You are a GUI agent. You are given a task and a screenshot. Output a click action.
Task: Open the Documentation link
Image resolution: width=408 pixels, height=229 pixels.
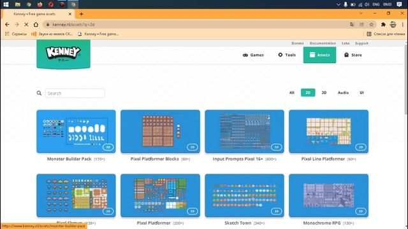pos(323,43)
